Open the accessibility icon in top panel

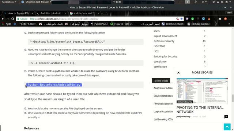tap(196, 2)
